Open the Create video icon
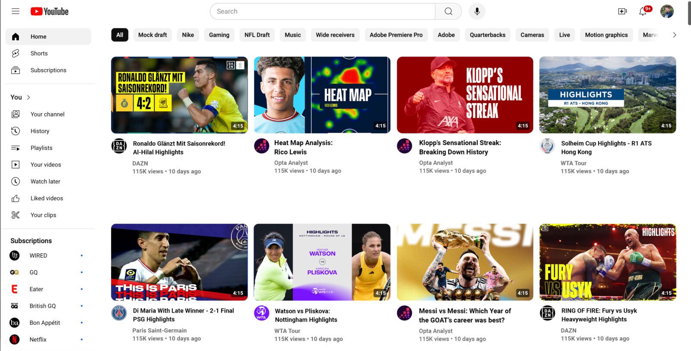Viewport: 691px width, 351px height. 622,11
